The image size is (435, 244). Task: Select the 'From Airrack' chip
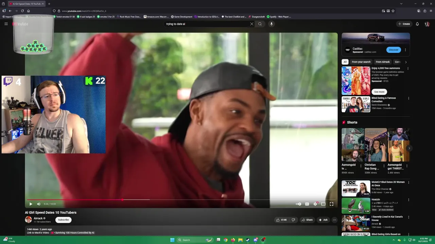tap(383, 62)
